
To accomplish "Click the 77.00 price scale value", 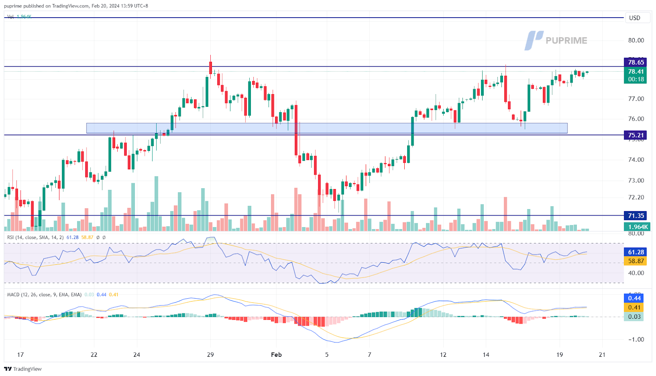I will [x=636, y=99].
